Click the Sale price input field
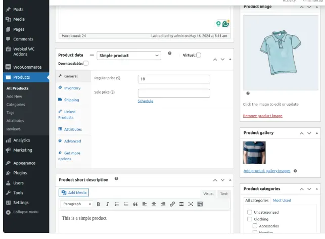325x239 pixels. coord(173,93)
